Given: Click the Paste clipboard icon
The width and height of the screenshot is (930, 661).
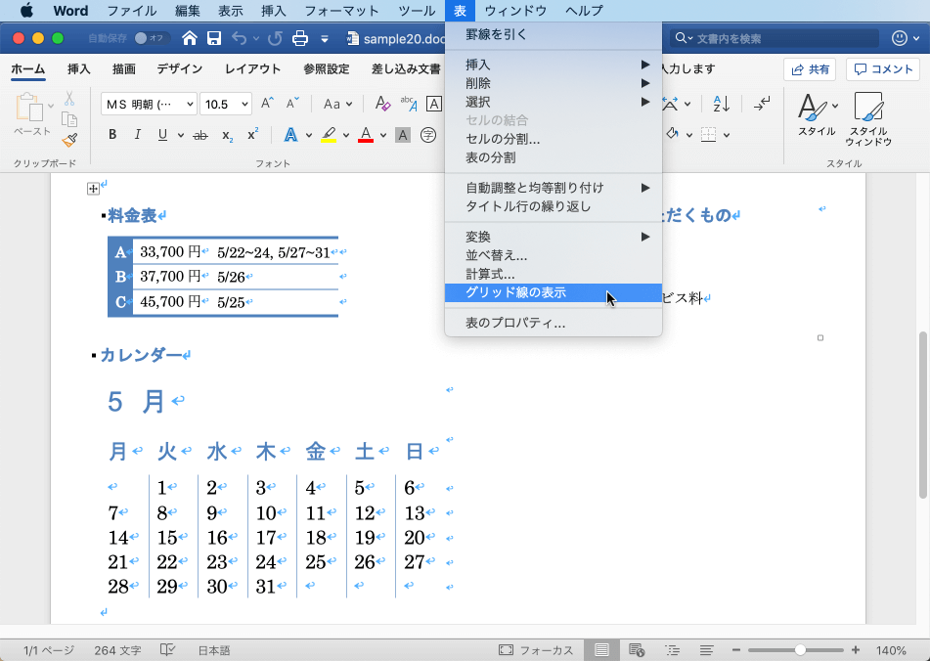Looking at the screenshot, I should point(29,108).
